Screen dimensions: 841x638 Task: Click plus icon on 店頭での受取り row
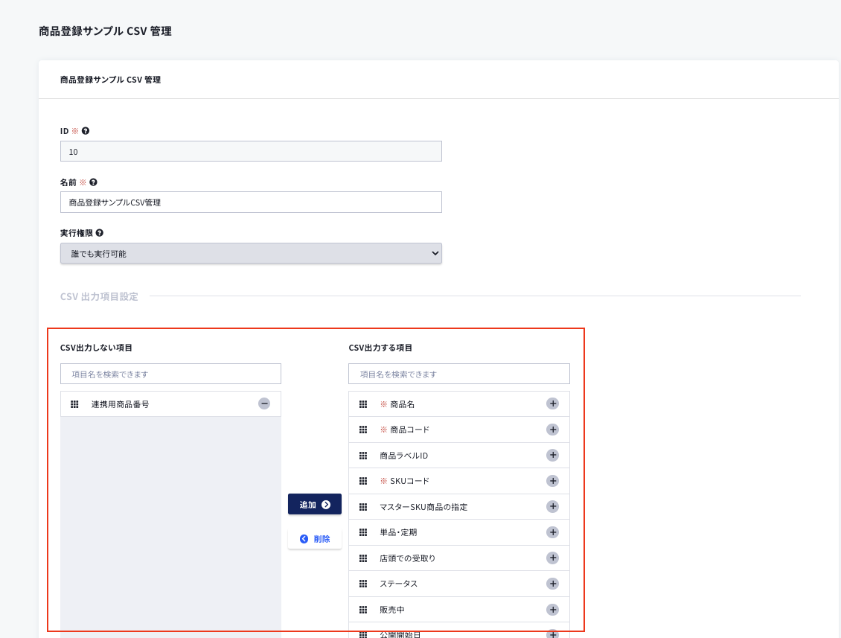click(552, 558)
